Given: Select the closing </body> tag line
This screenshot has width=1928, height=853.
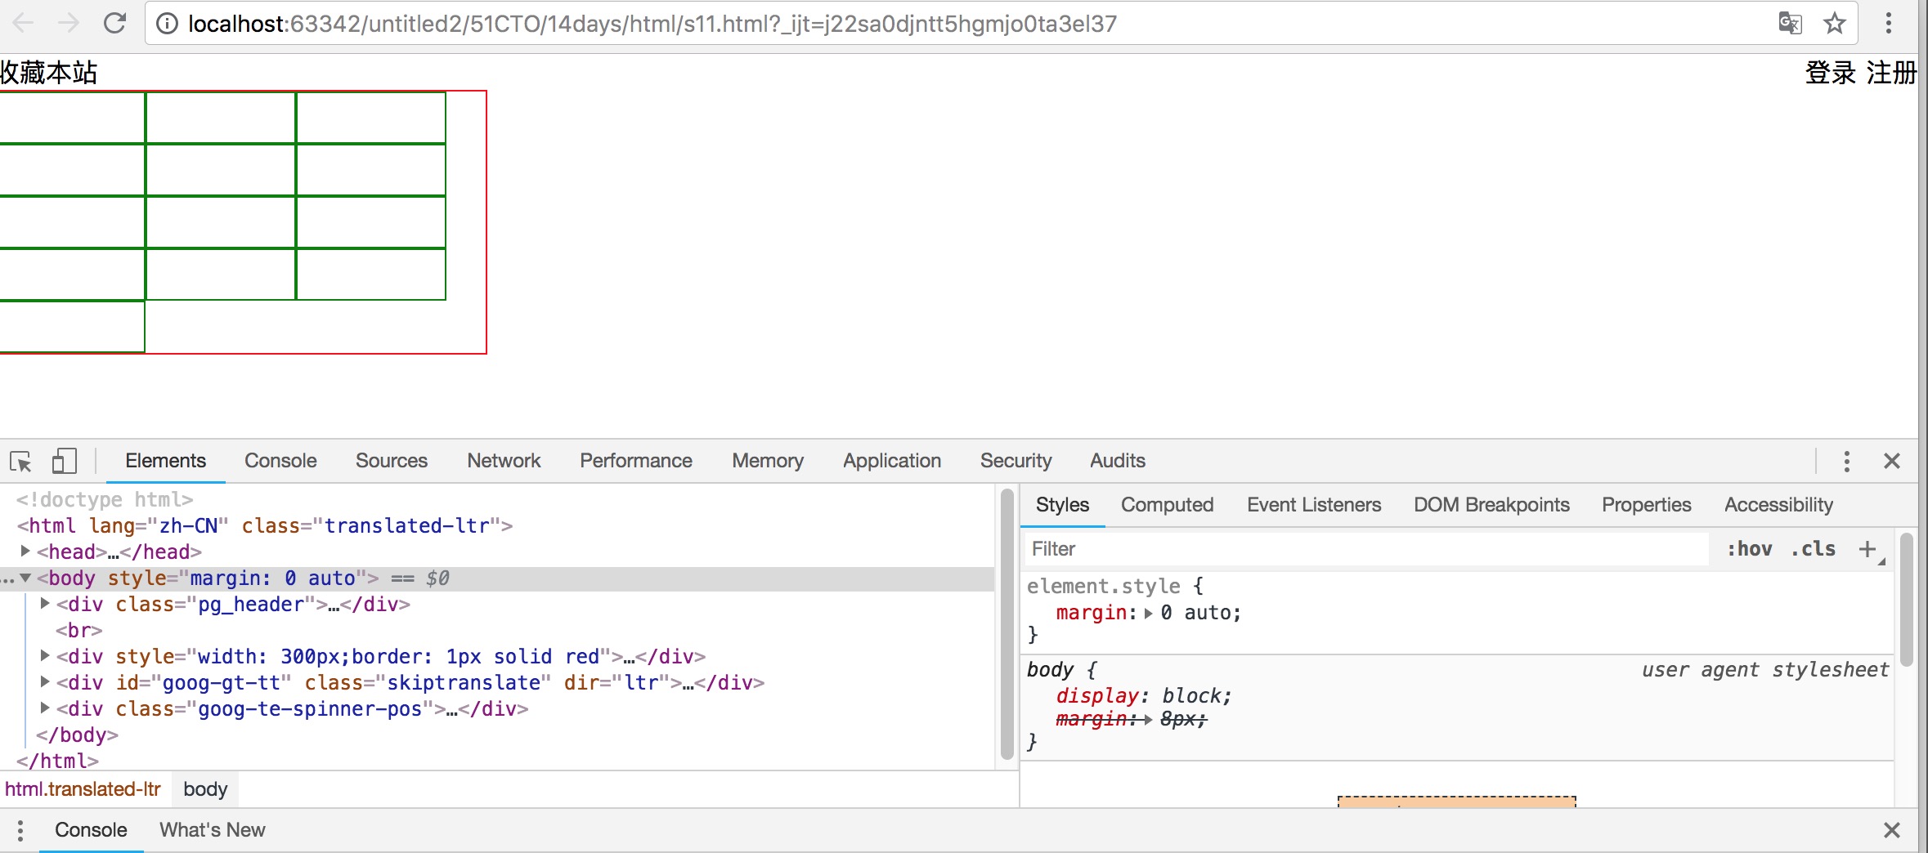Looking at the screenshot, I should coord(77,735).
